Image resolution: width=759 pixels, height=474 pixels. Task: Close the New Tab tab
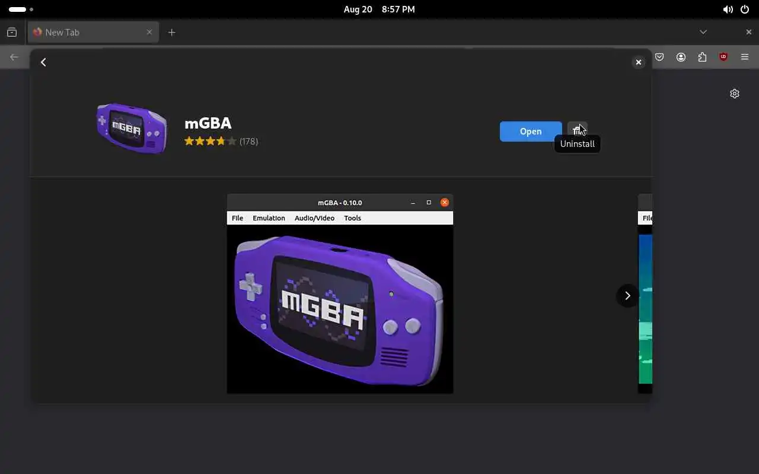[149, 32]
